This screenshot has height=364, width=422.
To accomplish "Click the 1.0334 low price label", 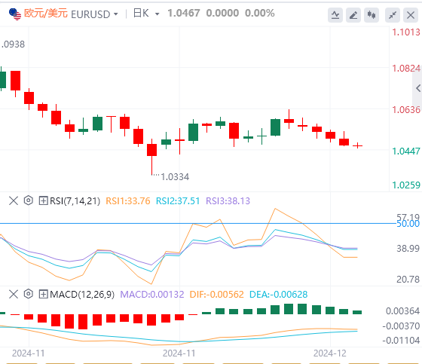I will tap(175, 177).
